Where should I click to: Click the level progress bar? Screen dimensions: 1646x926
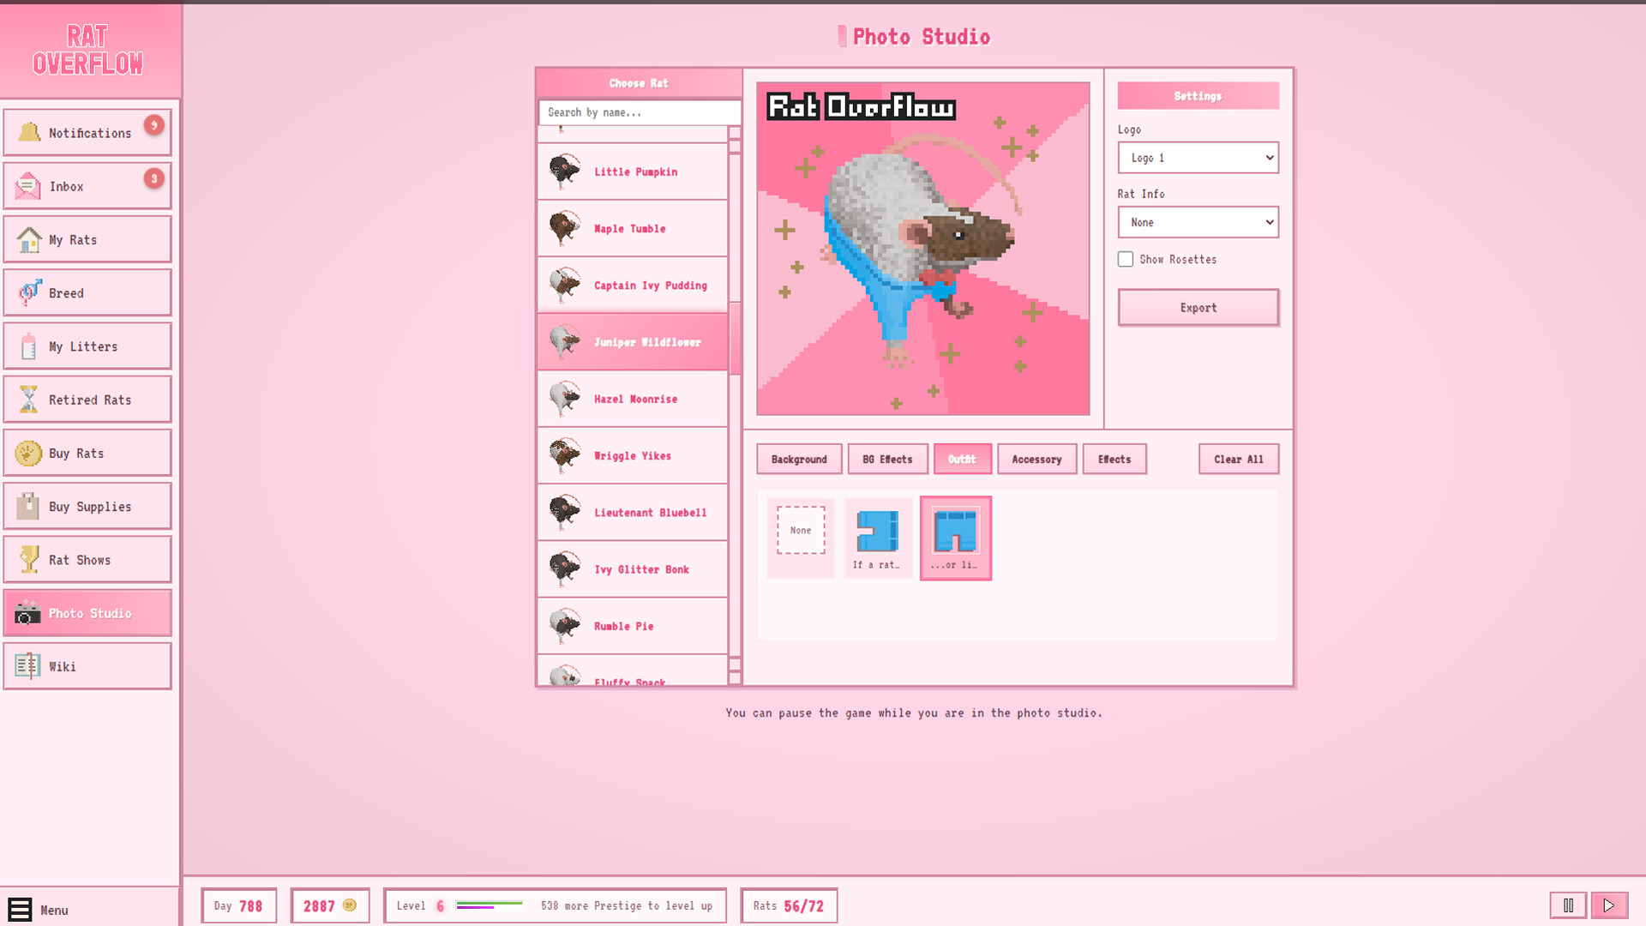point(489,903)
